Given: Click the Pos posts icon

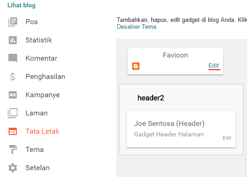Looking at the screenshot, I should click(x=13, y=22).
